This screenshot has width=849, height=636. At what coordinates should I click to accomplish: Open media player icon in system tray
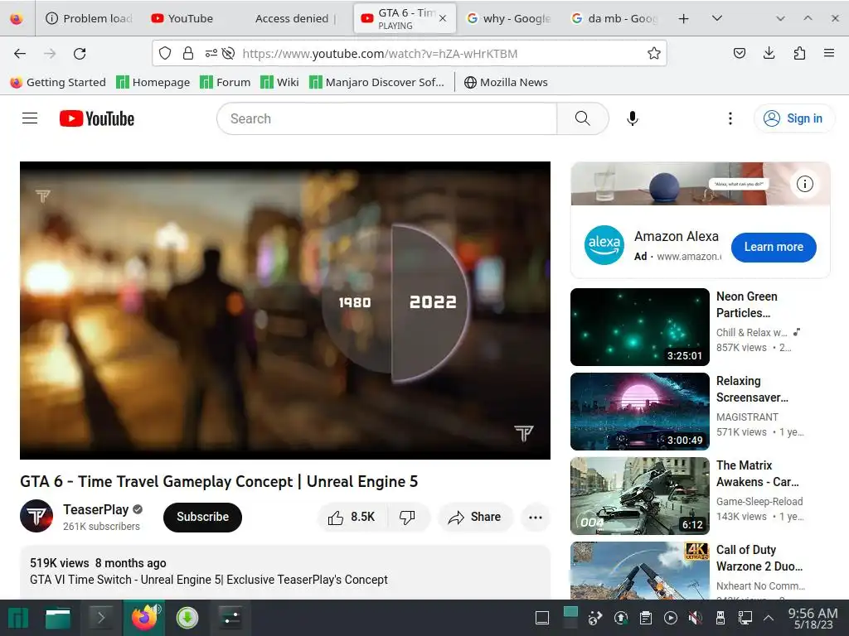tap(670, 618)
